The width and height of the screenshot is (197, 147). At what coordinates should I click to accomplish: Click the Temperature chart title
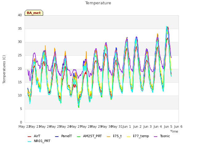[x=98, y=3]
